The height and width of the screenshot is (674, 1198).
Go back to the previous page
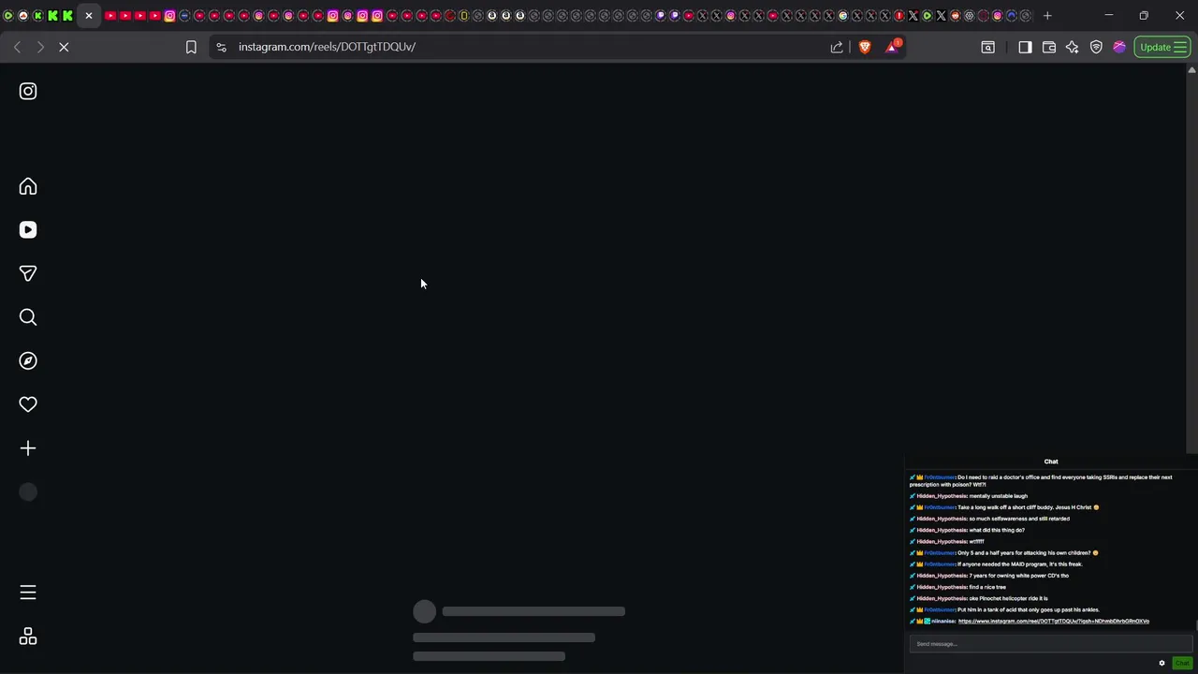click(x=18, y=47)
